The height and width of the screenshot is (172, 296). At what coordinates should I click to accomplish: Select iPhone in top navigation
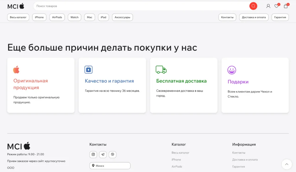pyautogui.click(x=39, y=17)
